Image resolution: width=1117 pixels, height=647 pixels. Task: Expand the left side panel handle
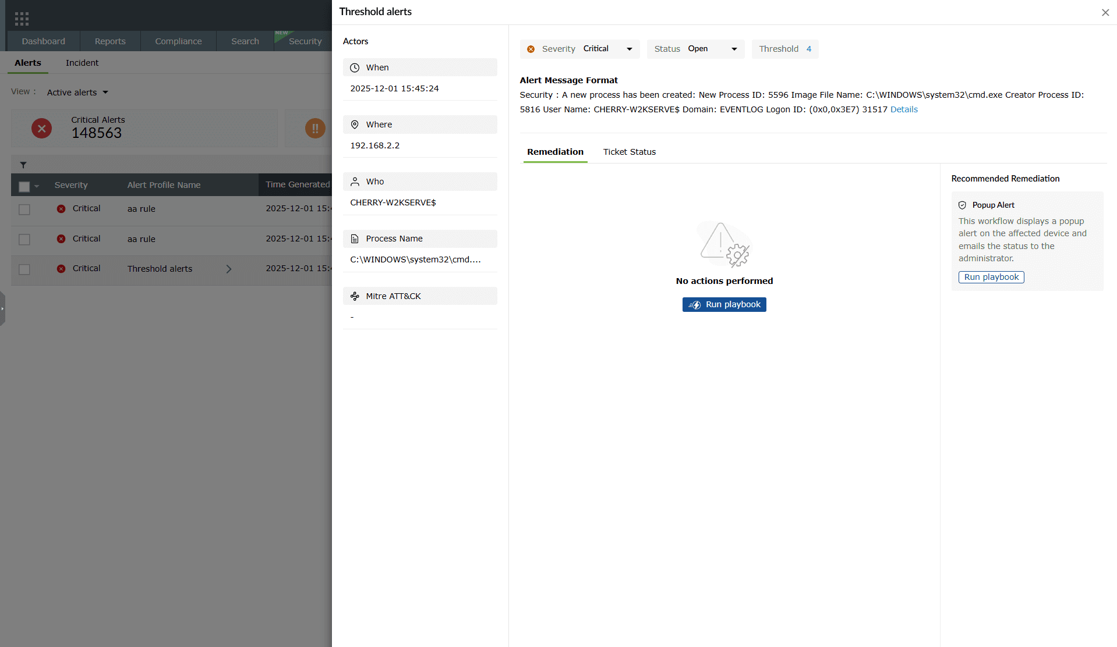click(x=2, y=308)
